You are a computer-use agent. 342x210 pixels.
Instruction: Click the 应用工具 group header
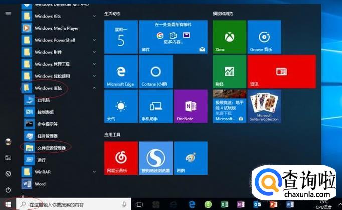tap(112, 135)
